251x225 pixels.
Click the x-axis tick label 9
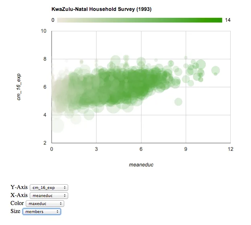point(186,149)
